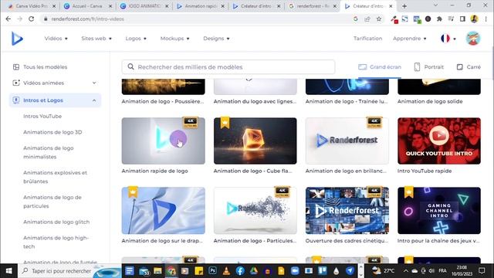Open Intros YouTube category

[x=42, y=116]
